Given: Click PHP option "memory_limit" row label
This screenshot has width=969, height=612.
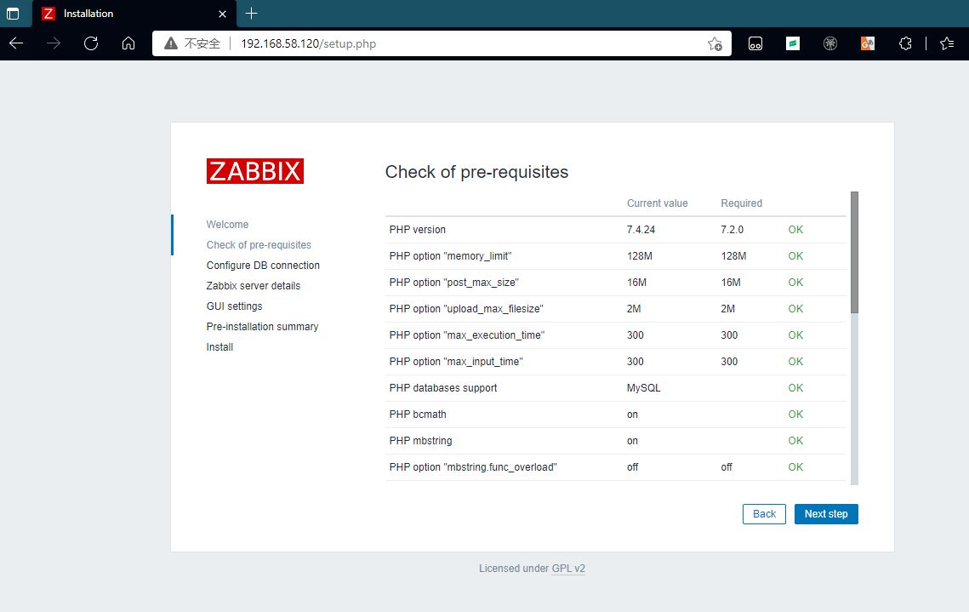Looking at the screenshot, I should click(451, 256).
